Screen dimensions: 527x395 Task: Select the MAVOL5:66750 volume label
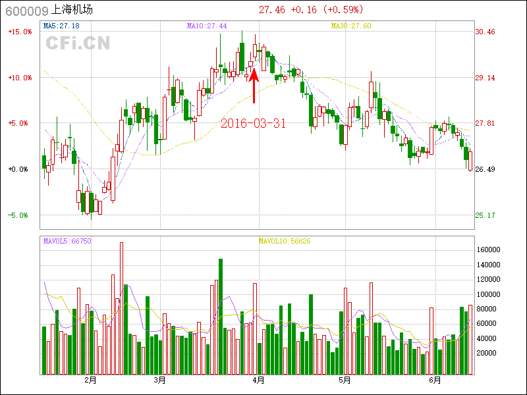tap(67, 242)
